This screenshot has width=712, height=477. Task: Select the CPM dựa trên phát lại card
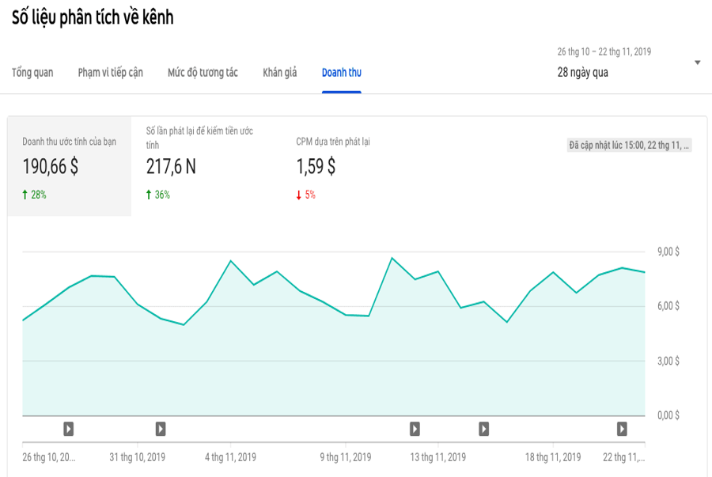pyautogui.click(x=333, y=166)
